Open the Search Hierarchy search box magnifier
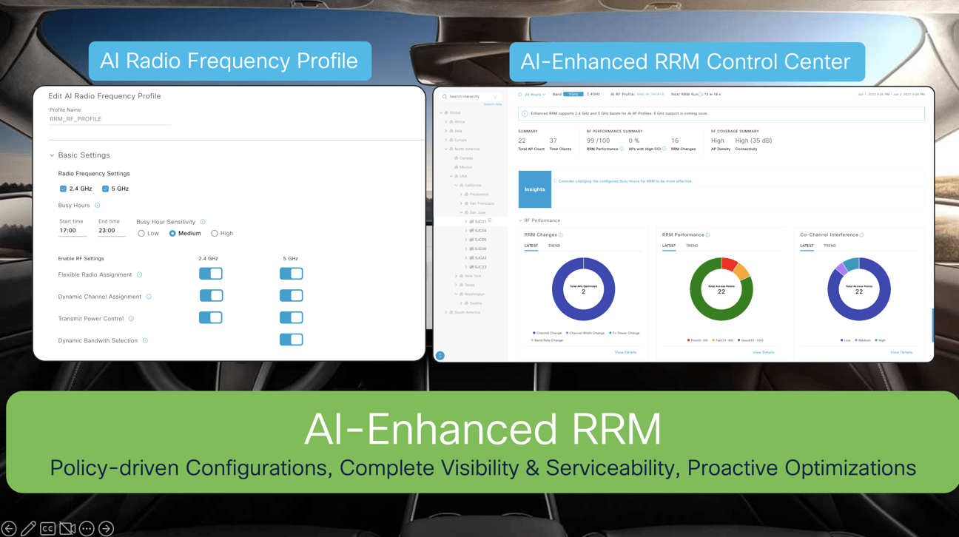 445,96
